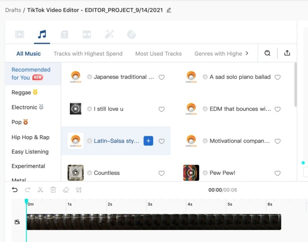The image size is (308, 242).
Task: Add Latin-Salsa track with plus button
Action: pyautogui.click(x=148, y=141)
